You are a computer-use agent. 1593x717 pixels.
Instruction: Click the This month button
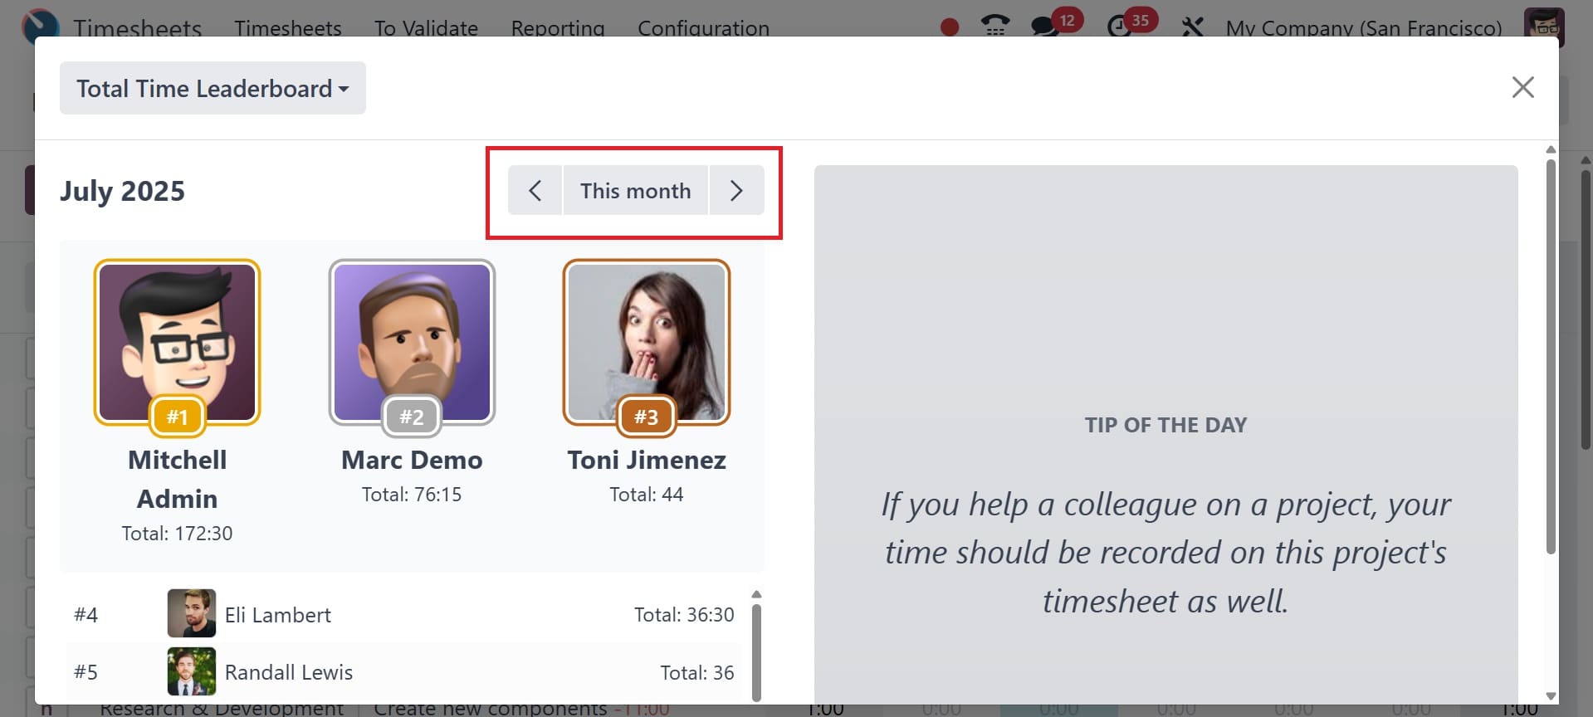[x=636, y=191]
